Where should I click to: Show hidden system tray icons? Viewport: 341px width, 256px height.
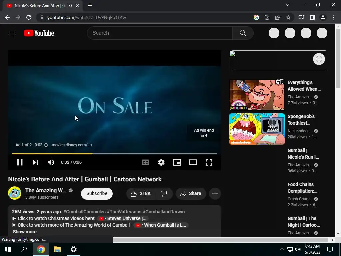[282, 249]
